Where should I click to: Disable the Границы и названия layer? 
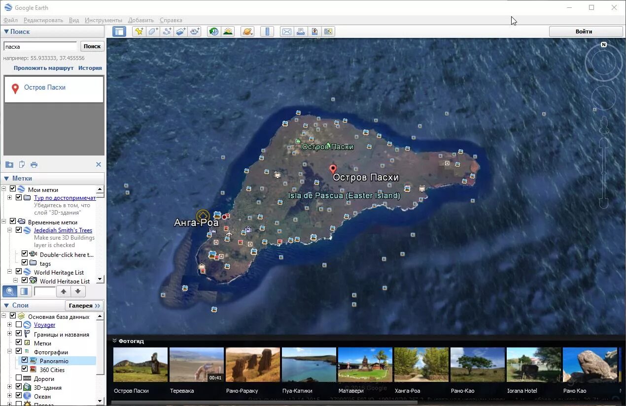[19, 334]
